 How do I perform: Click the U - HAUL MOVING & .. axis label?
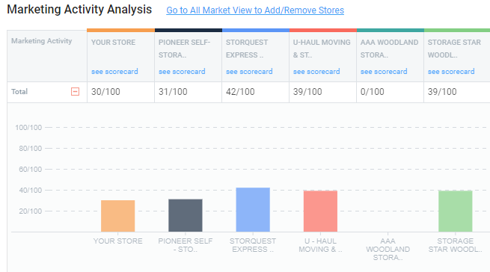click(320, 245)
